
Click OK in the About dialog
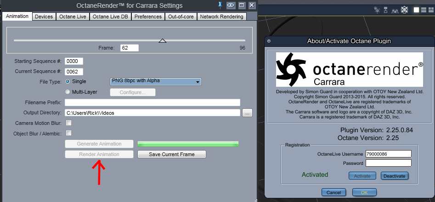pyautogui.click(x=364, y=192)
